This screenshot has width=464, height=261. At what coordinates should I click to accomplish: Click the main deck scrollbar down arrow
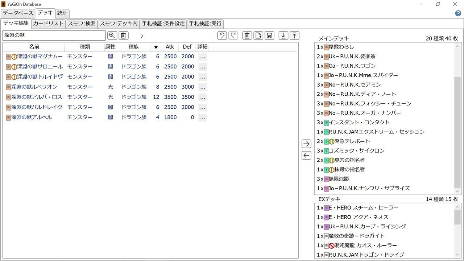coord(457,191)
